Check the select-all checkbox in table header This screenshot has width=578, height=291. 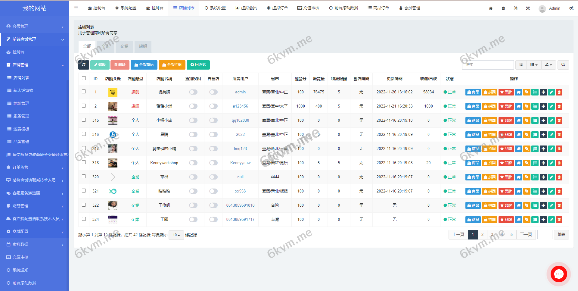click(x=84, y=78)
